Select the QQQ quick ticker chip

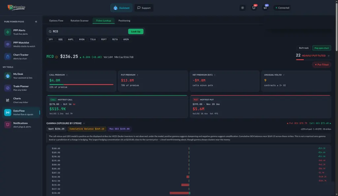coord(60,39)
